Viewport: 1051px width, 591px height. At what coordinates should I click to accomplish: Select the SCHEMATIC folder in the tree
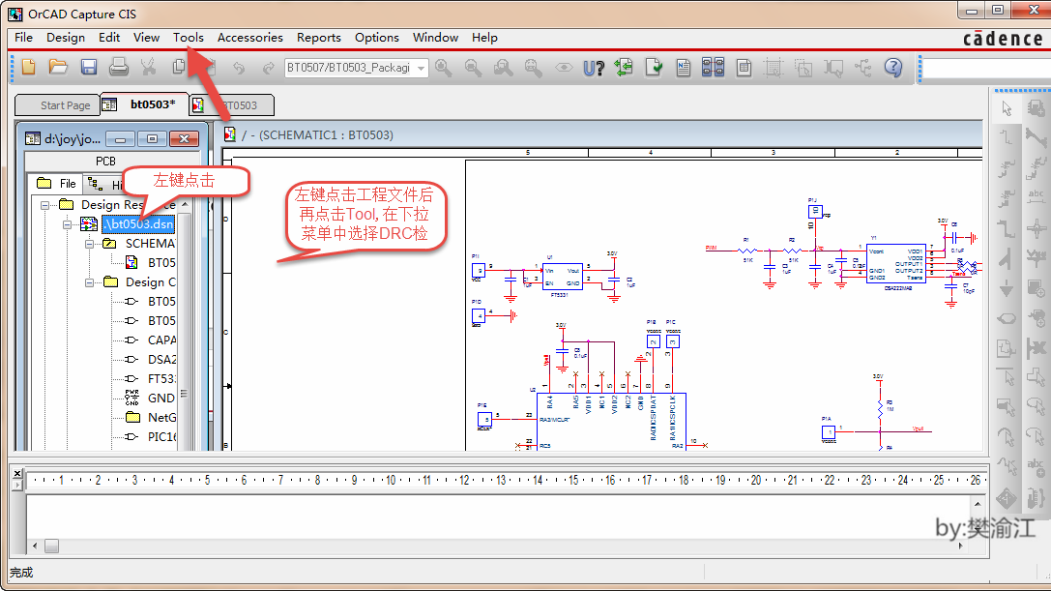[150, 244]
